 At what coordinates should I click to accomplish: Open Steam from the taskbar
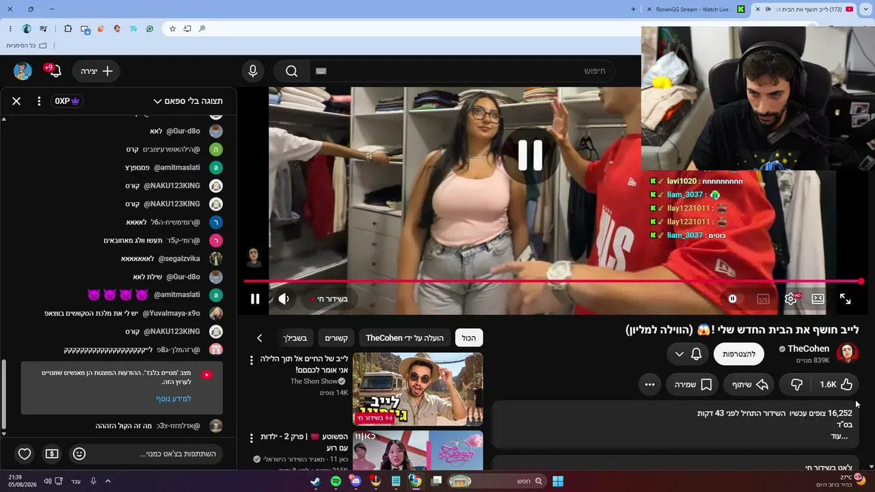(x=315, y=481)
